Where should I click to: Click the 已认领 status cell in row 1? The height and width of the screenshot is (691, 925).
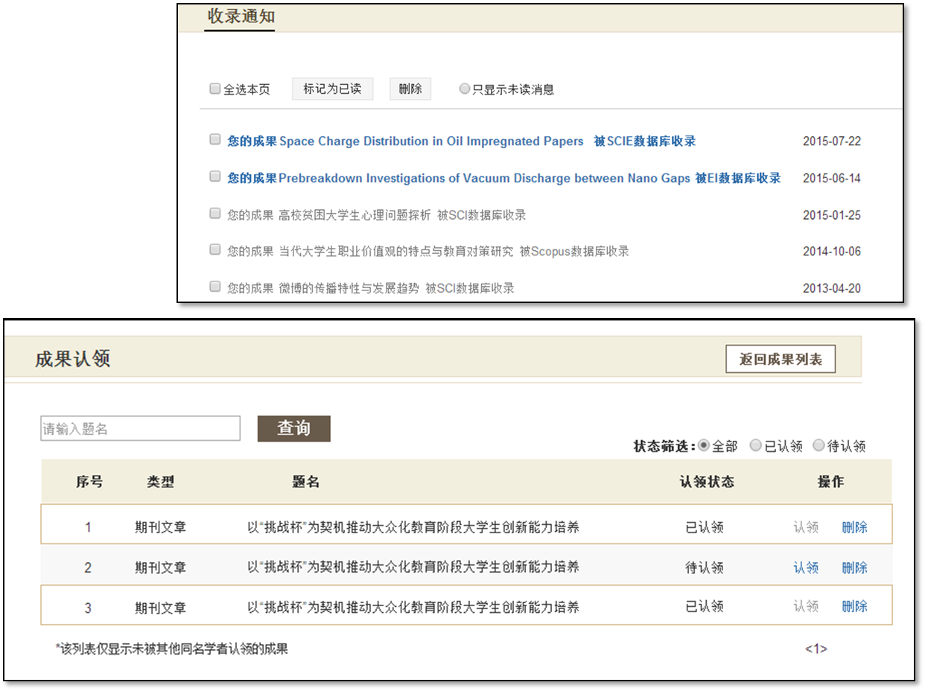pos(705,528)
